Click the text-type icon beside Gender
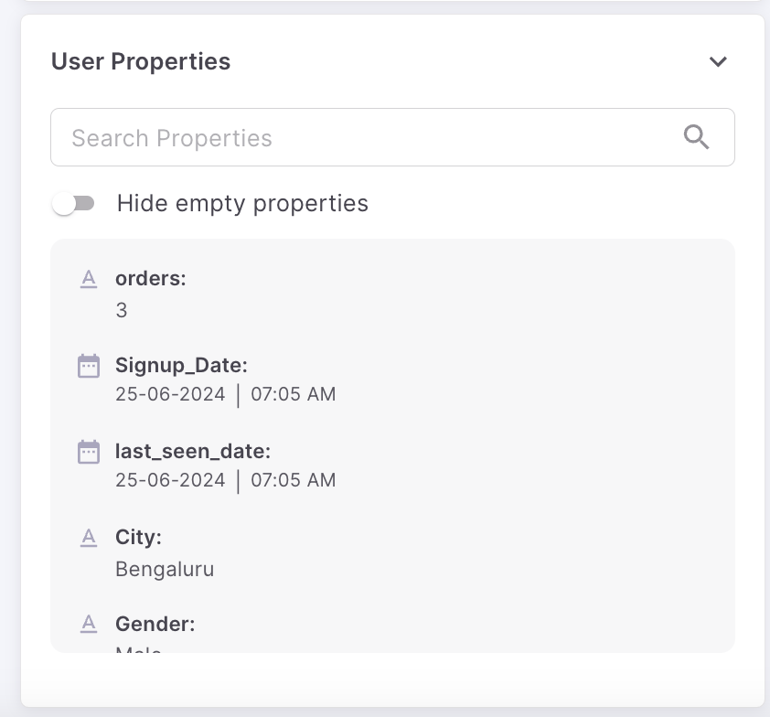 pos(89,624)
